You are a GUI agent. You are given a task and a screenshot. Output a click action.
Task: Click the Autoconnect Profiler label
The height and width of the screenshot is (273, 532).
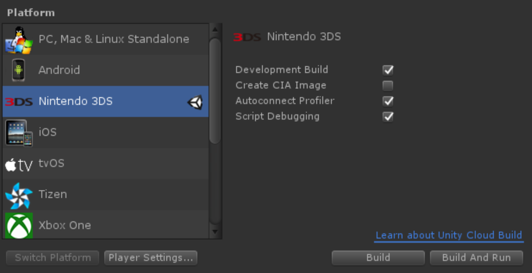coord(285,101)
